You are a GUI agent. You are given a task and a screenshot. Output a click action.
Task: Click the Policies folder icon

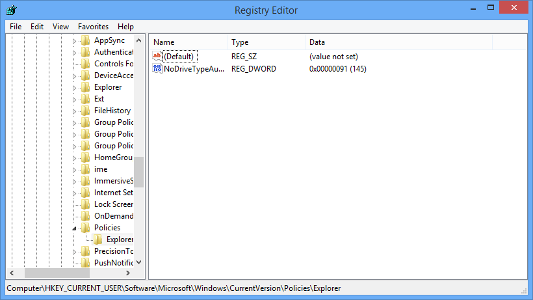(x=86, y=228)
